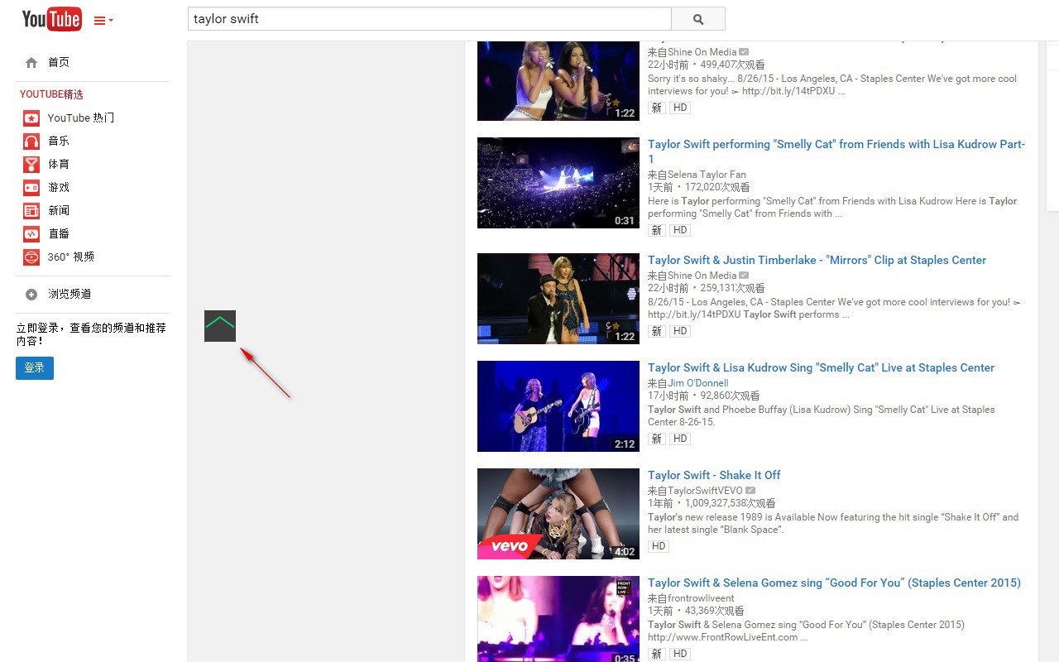Click the plus icon beside 浏览频道
Screen dimensions: 1059x662
pos(31,295)
